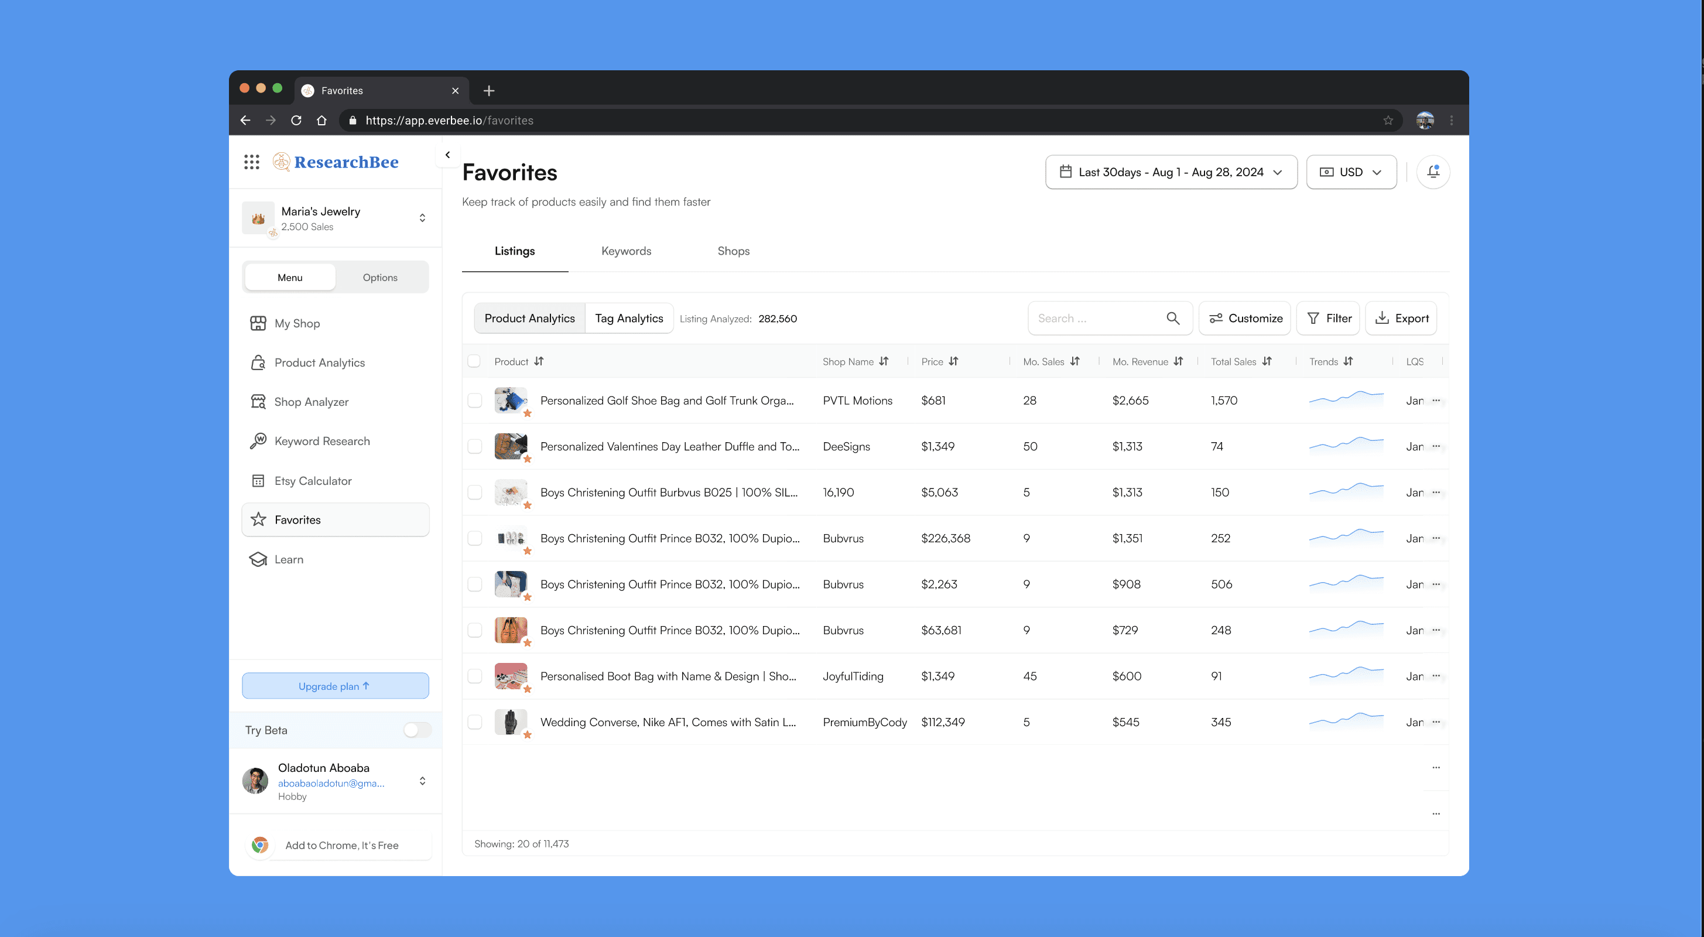Expand the Maria's Jewelry shop switcher

[x=422, y=218]
